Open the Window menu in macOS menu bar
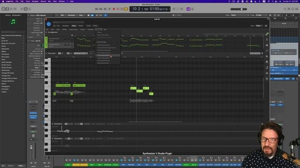The height and width of the screenshot is (168, 300). point(61,1)
